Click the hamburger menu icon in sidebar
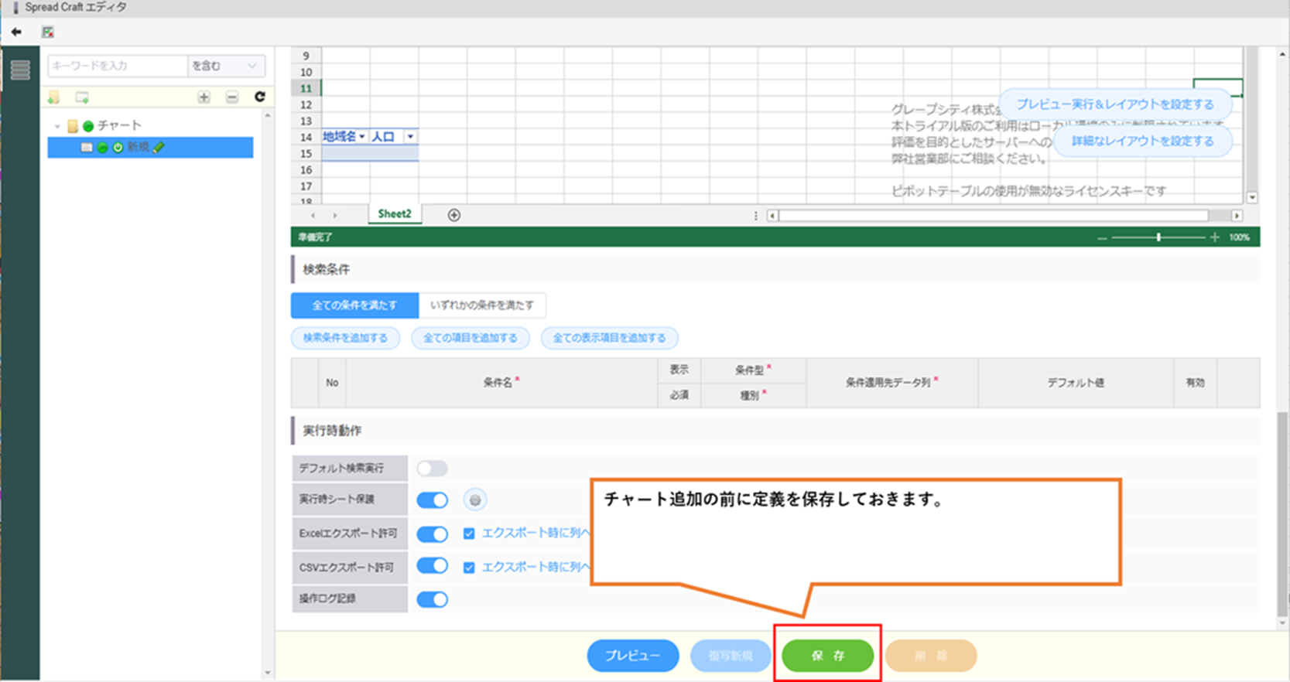1290x682 pixels. click(x=20, y=70)
